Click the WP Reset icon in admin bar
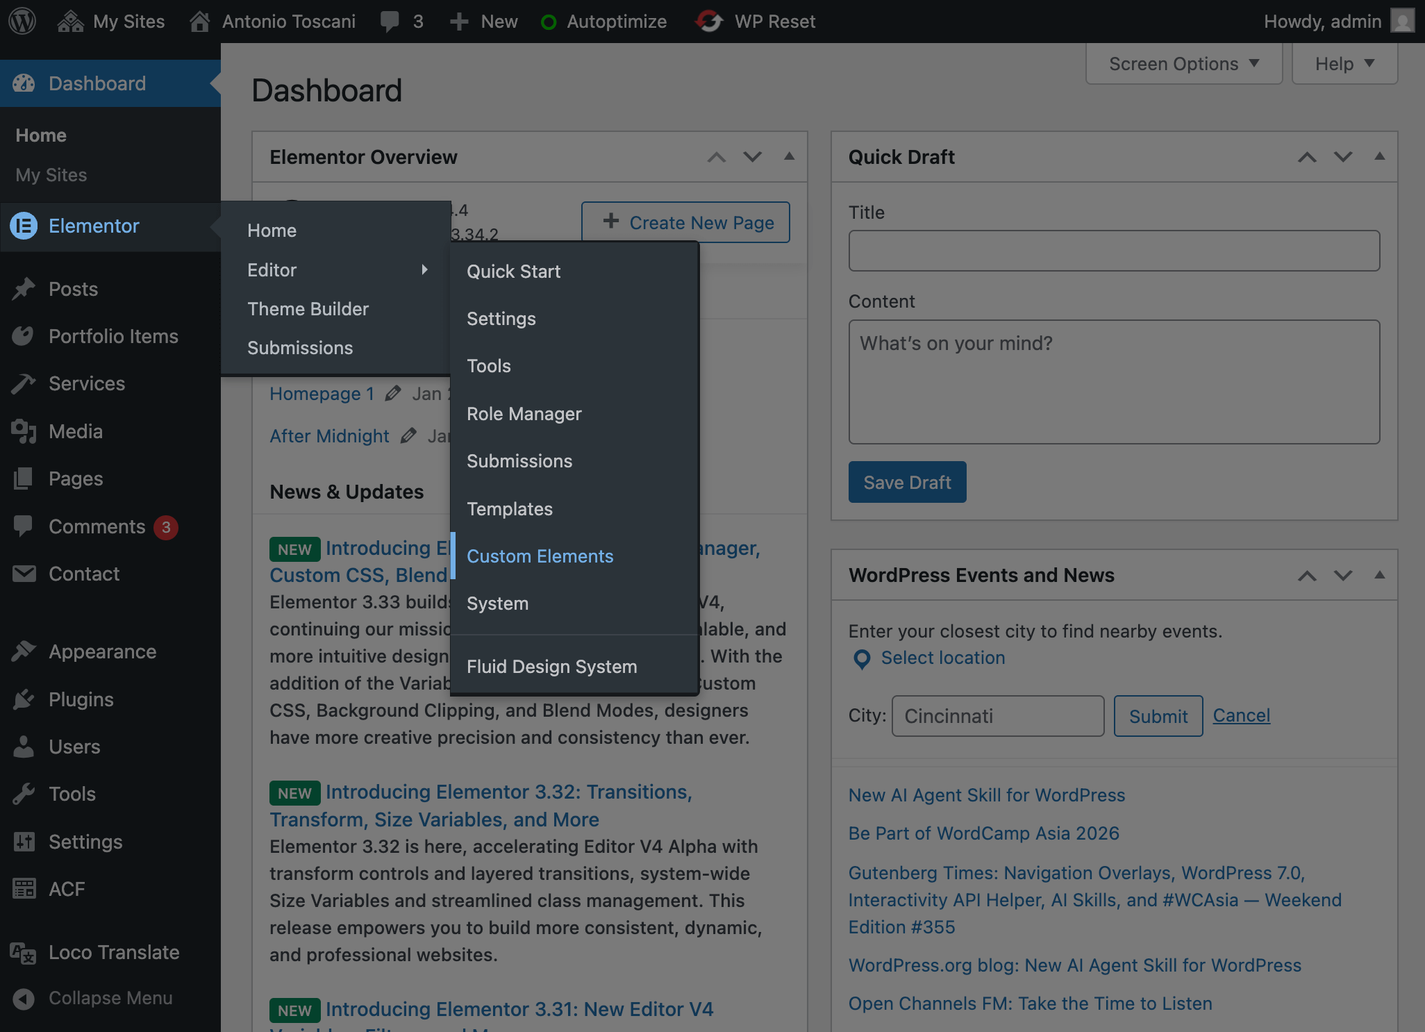This screenshot has width=1425, height=1032. (709, 21)
